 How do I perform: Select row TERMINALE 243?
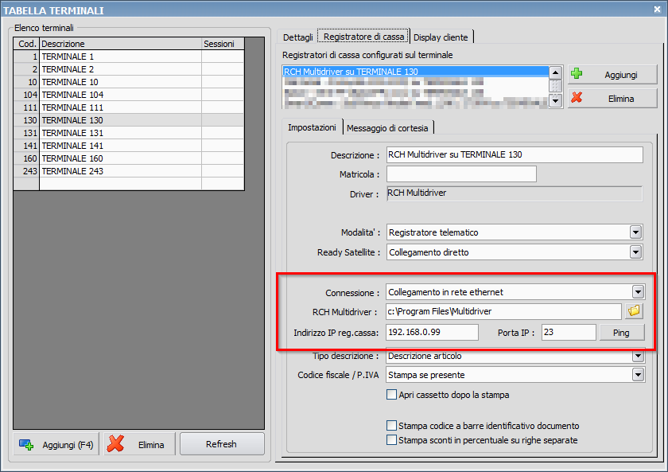[129, 171]
